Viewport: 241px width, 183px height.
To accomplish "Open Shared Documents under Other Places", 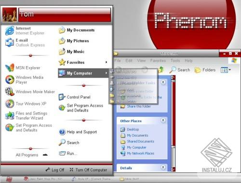I will pos(137,141).
